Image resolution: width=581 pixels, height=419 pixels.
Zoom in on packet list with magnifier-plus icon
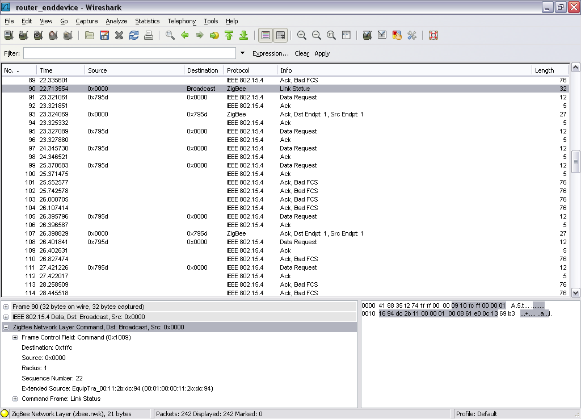tap(301, 35)
